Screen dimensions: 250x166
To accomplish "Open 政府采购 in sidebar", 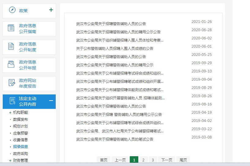I will (21, 153).
